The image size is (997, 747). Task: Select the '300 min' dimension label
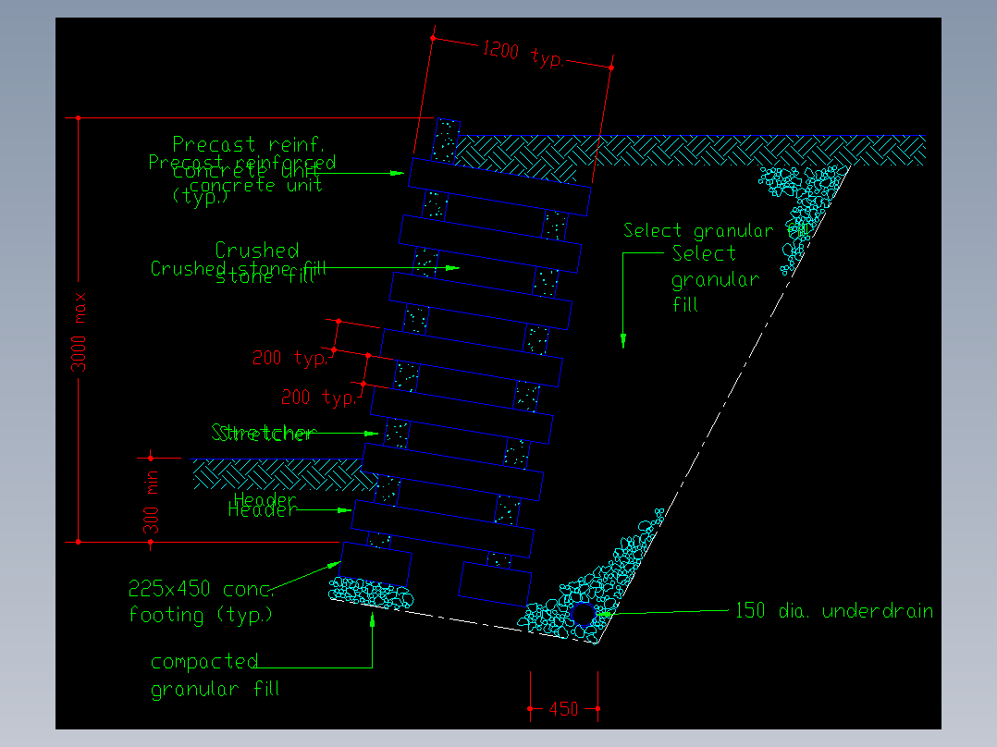point(151,502)
